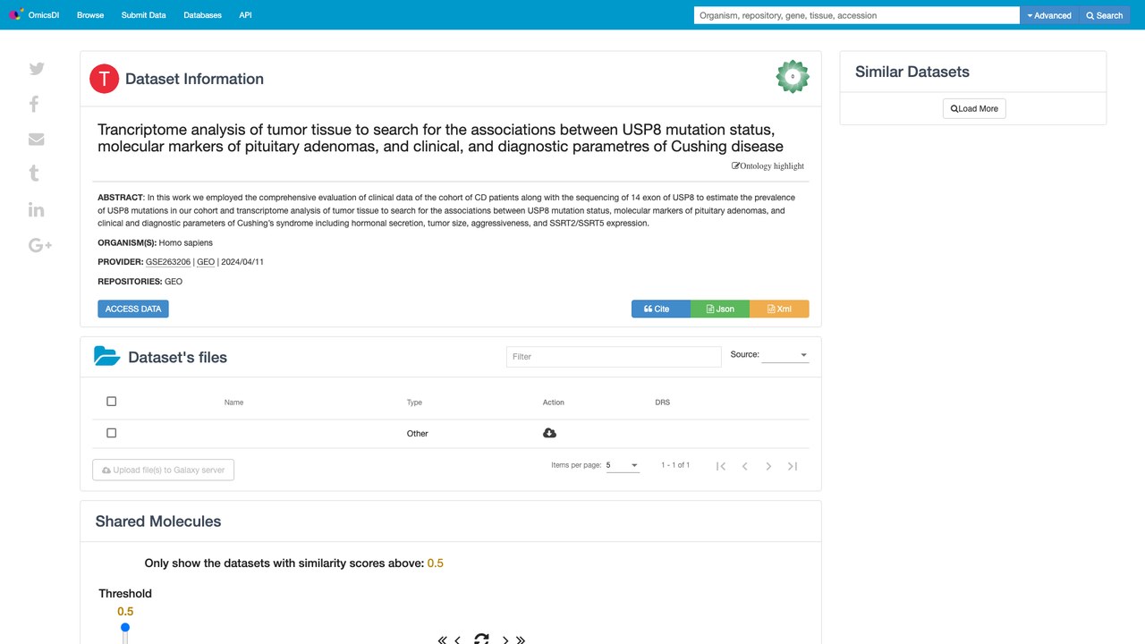Load More similar datasets
This screenshot has width=1145, height=644.
click(x=974, y=109)
